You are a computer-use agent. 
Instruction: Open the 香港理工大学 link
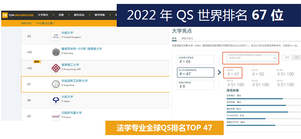[70, 65]
